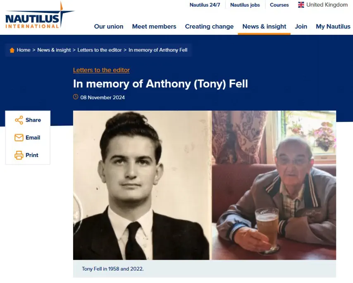This screenshot has height=283, width=353.
Task: Open the Courses link
Action: point(279,5)
